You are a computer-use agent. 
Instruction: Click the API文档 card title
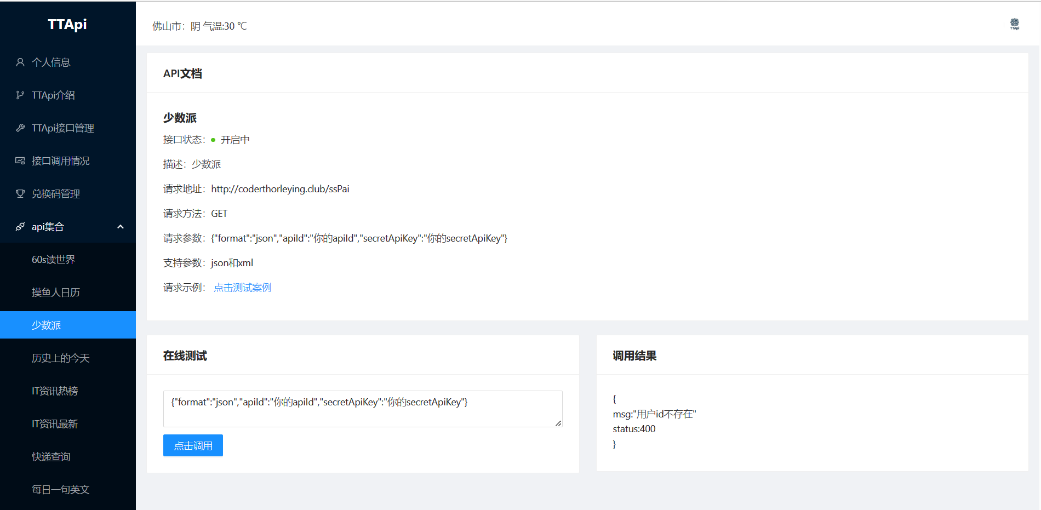pos(182,73)
